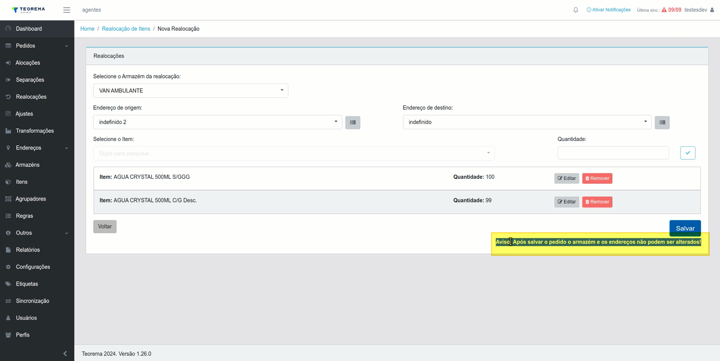Collapse sidebar with bottom left arrow
The width and height of the screenshot is (720, 361).
65,354
